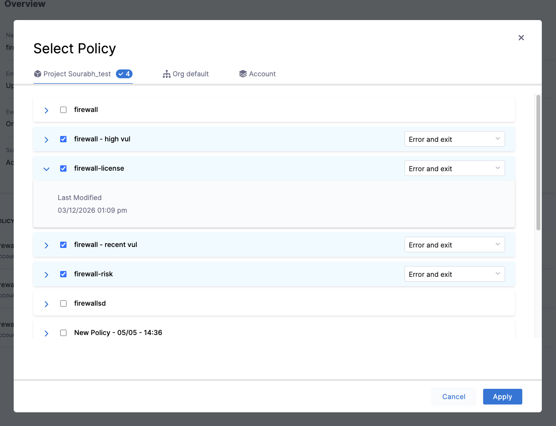Open the action dropdown for firewall-risk
The width and height of the screenshot is (556, 426).
[x=454, y=274]
